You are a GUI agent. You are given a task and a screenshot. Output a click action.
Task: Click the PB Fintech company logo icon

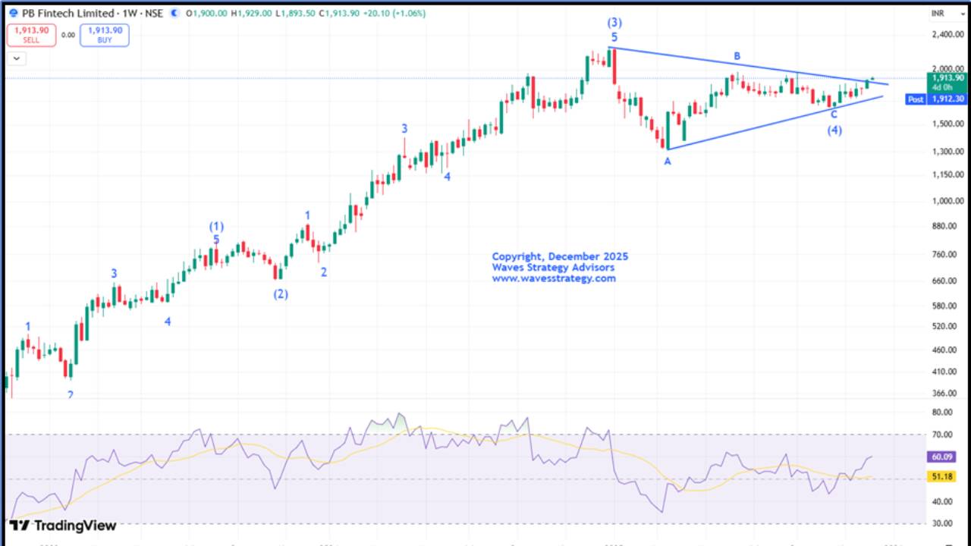14,11
